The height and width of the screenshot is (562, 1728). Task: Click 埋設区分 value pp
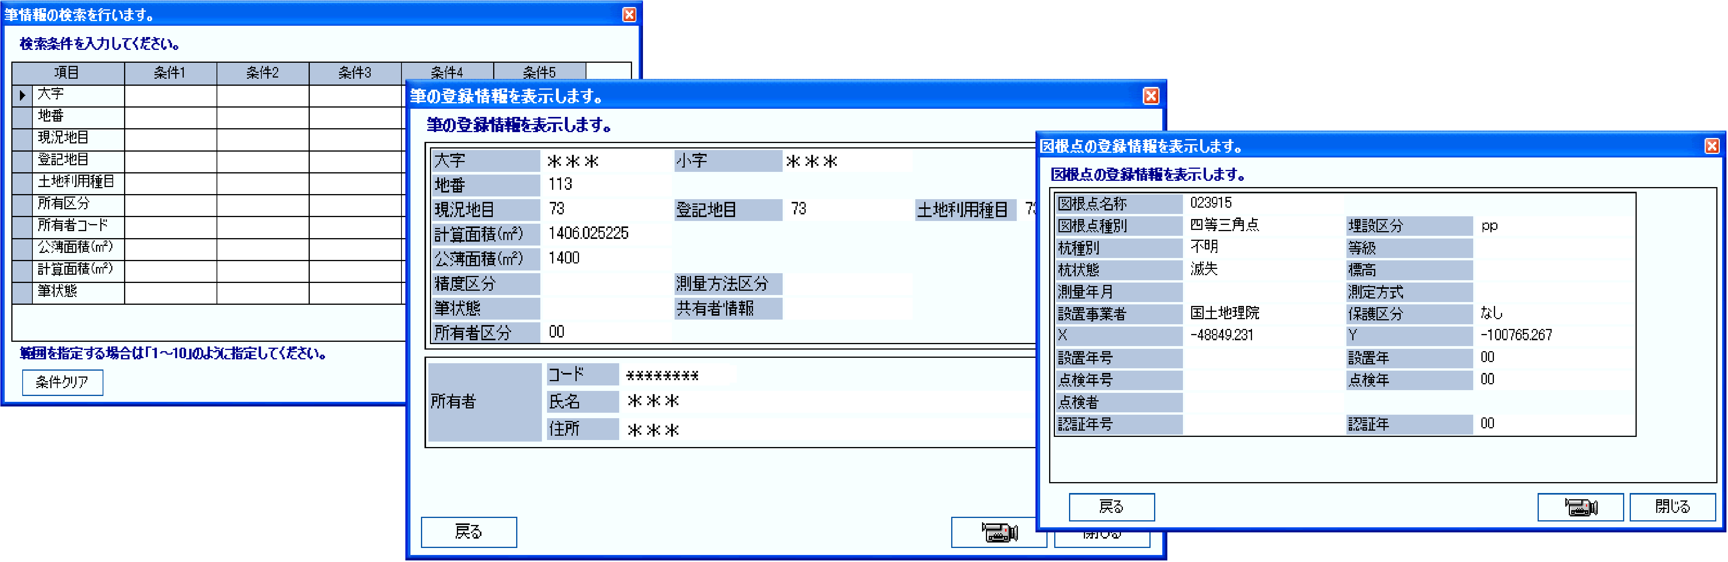tap(1489, 226)
